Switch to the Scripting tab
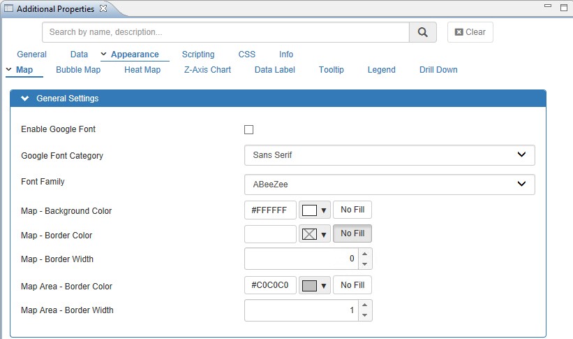573x339 pixels. click(198, 55)
